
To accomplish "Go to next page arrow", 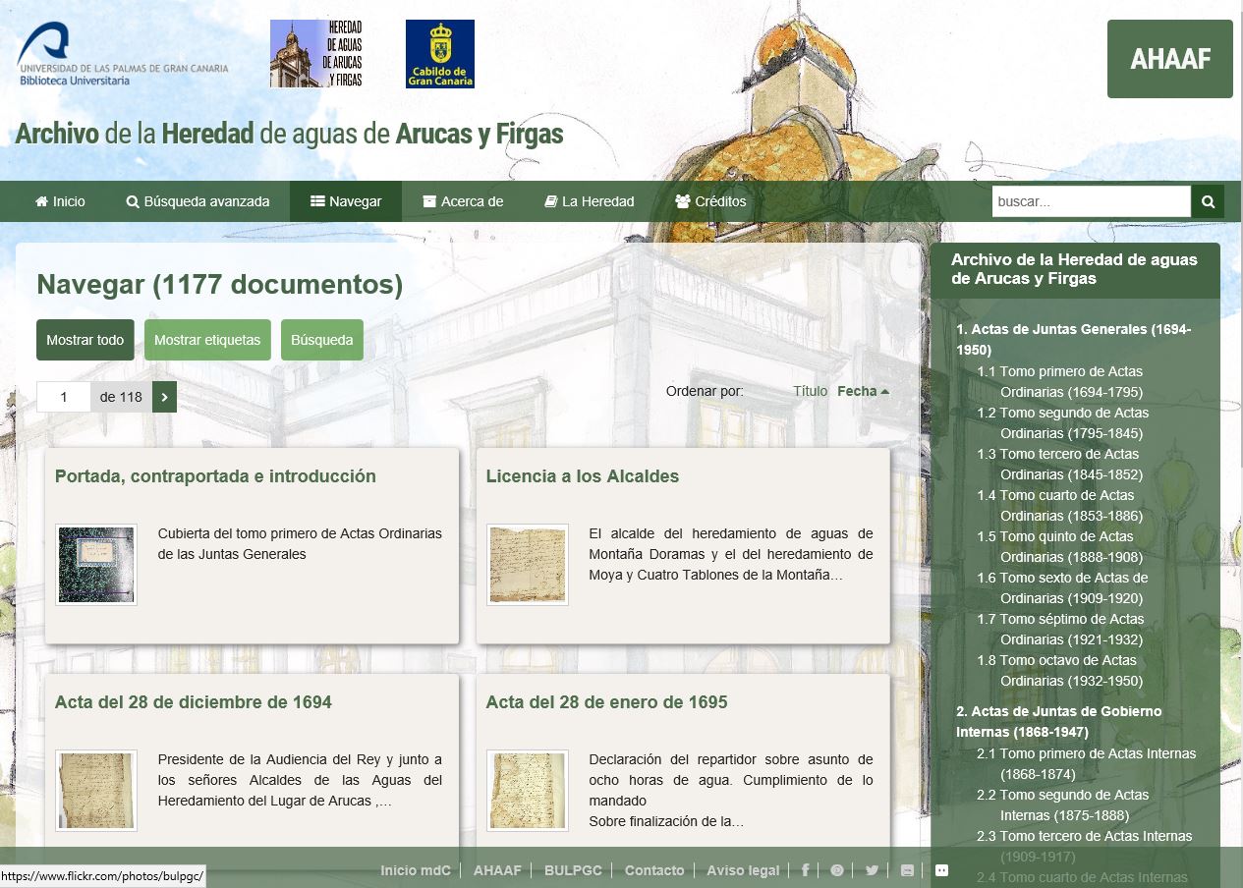I will 164,397.
